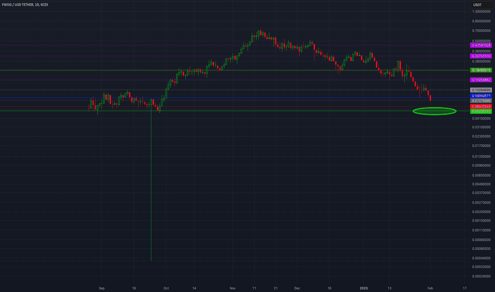Click the gray 0.07276000 current price label
Screen dimensions: 495x292
[x=481, y=101]
